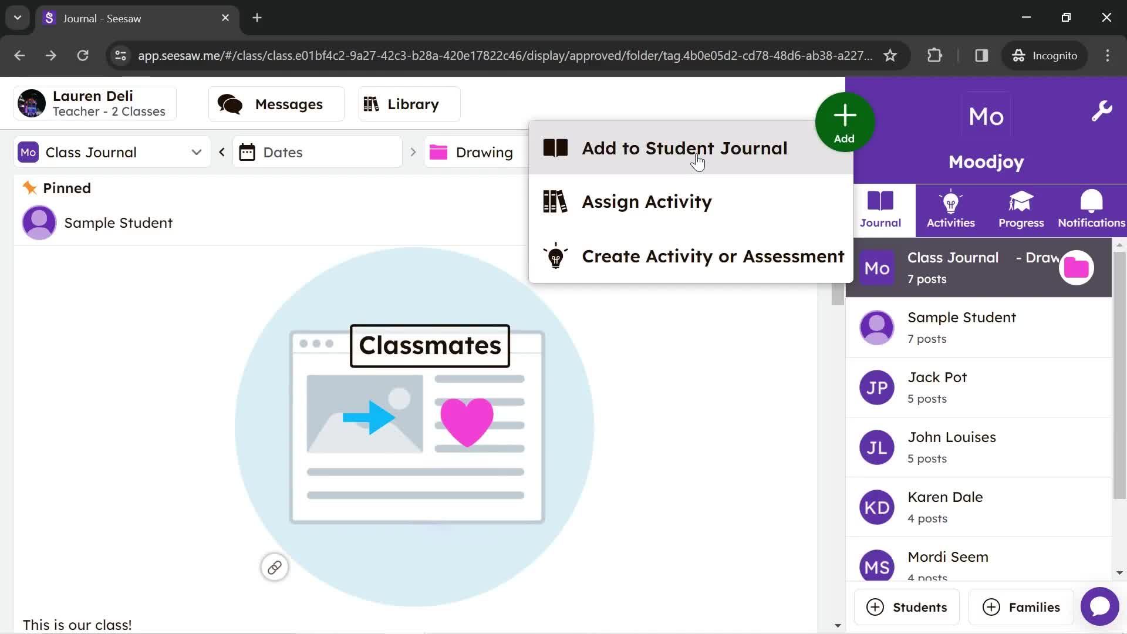
Task: Click the chat/support bubble icon
Action: 1099,606
